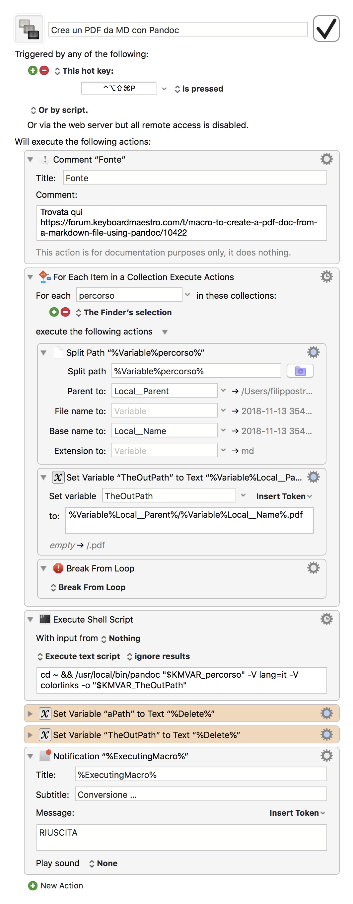
Task: Remove the hot key trigger
Action: [44, 71]
